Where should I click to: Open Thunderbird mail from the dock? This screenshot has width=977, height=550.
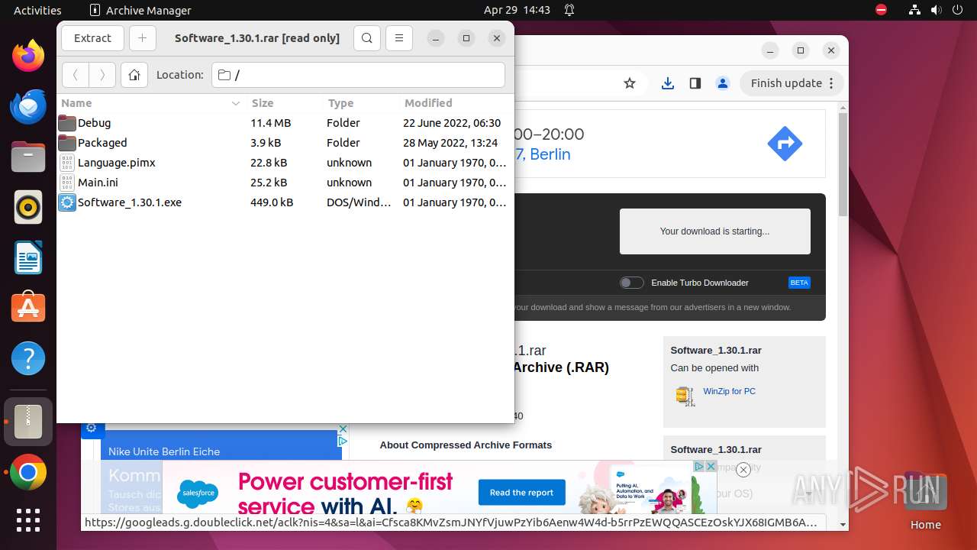(x=28, y=106)
